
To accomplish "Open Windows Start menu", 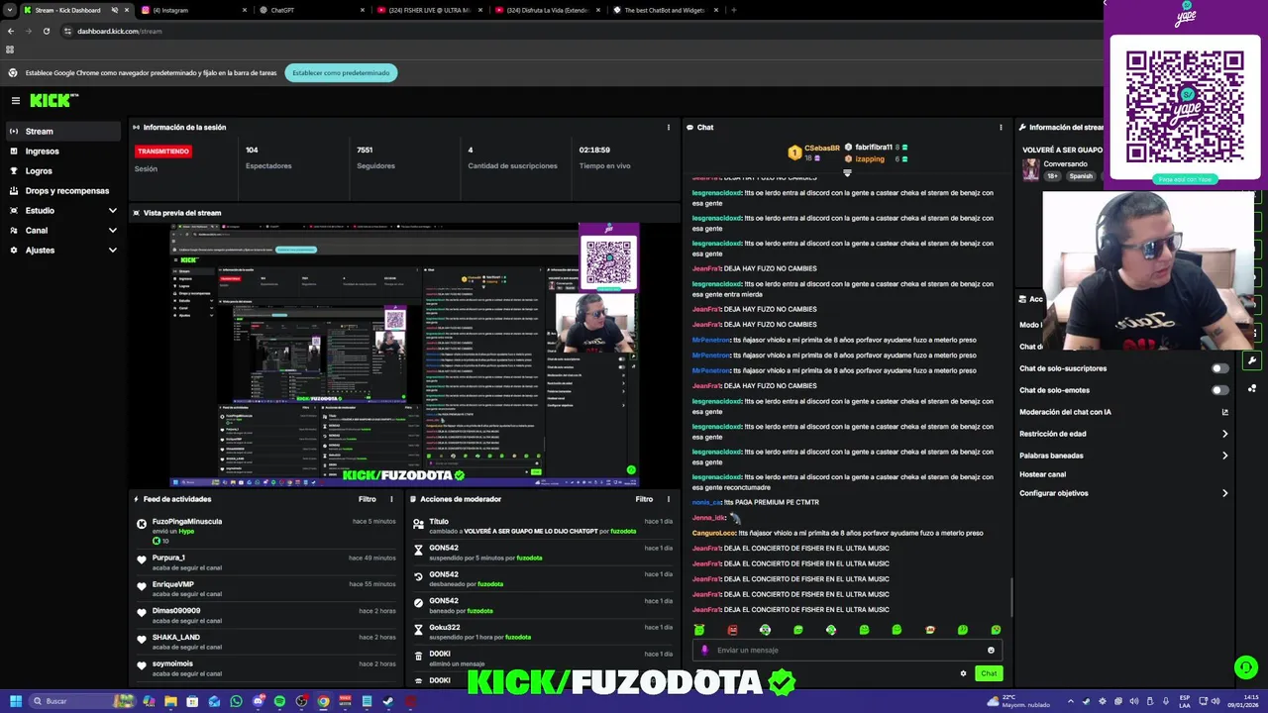I will 15,701.
